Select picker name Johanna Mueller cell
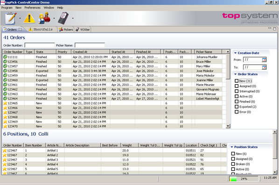The width and height of the screenshot is (279, 185). (208, 57)
